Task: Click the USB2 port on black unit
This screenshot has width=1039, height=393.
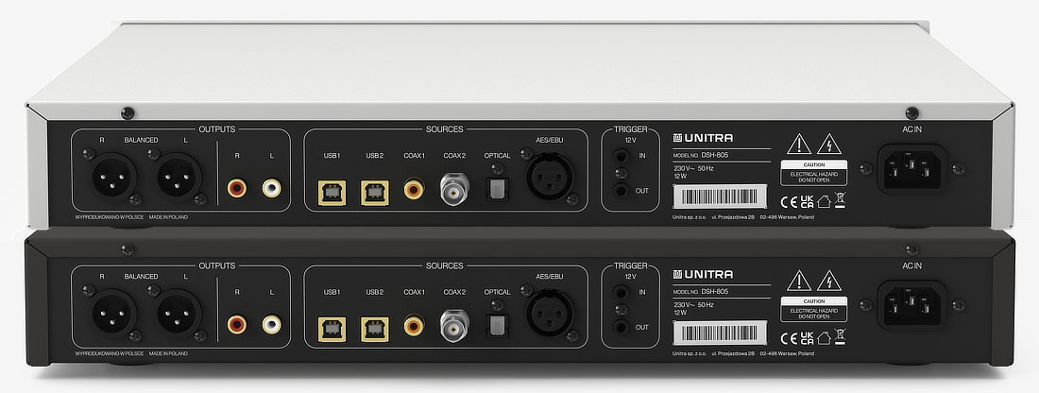Action: coord(375,329)
